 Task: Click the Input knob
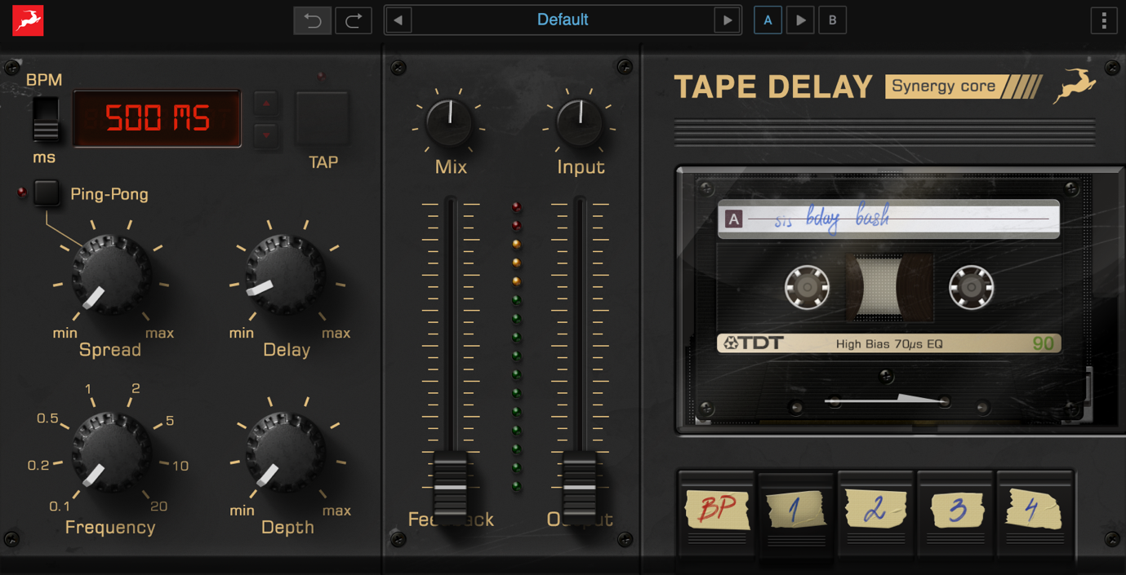(580, 124)
